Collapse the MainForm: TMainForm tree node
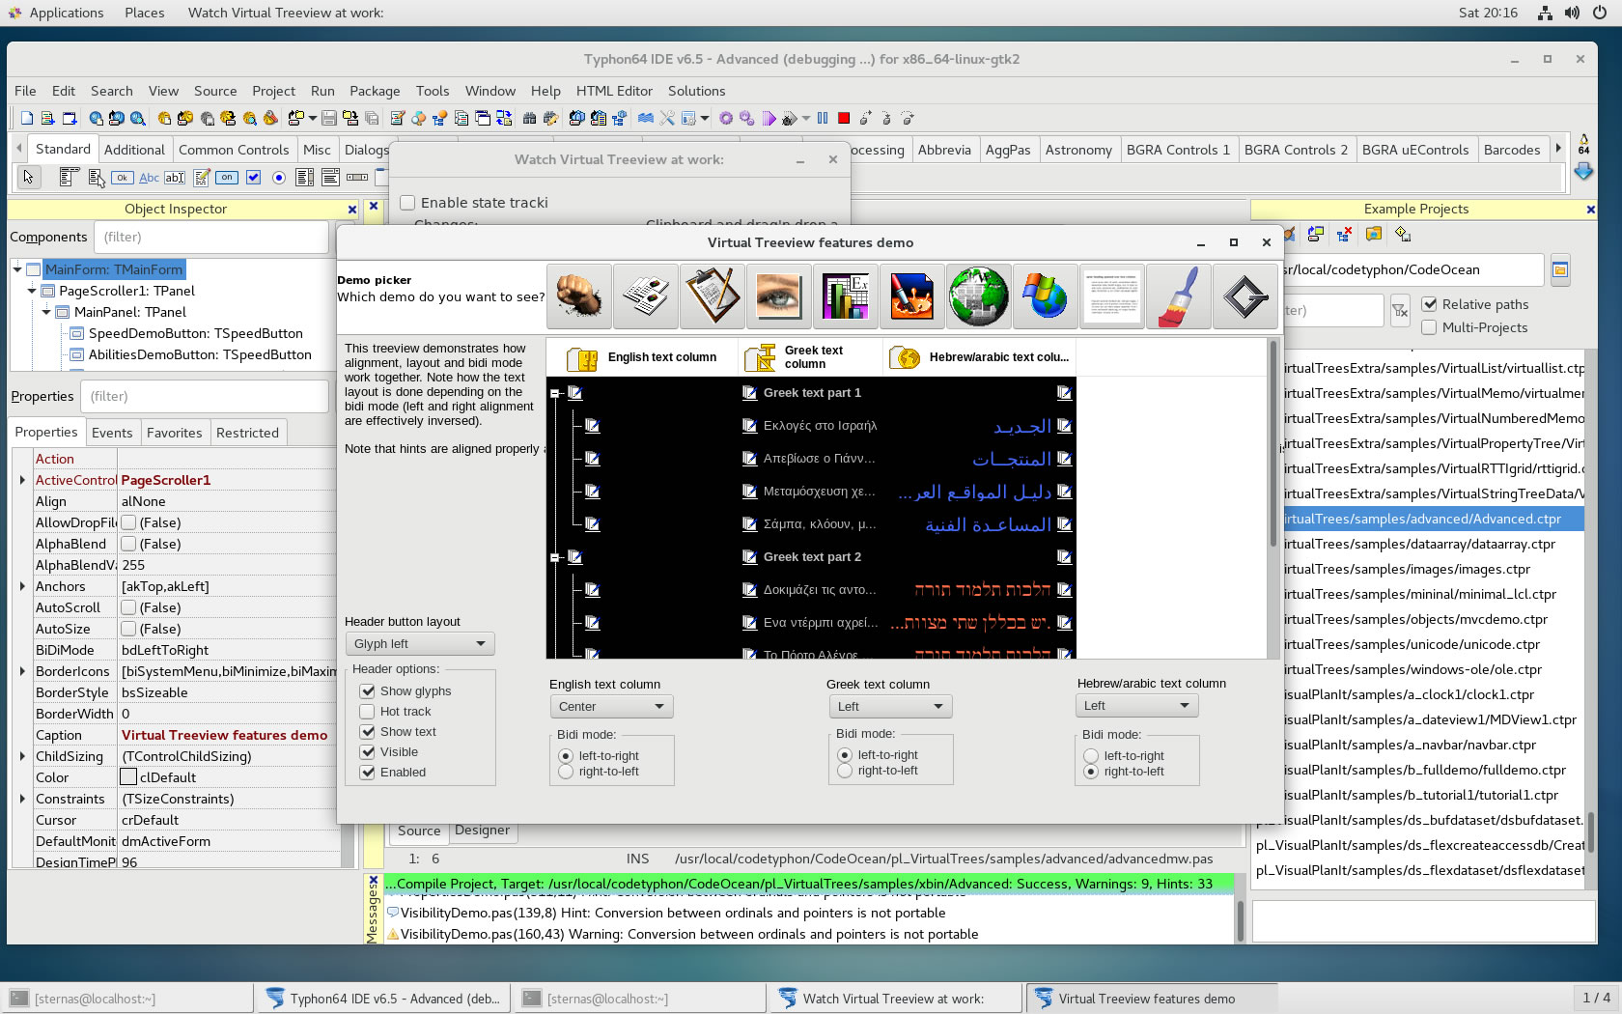The width and height of the screenshot is (1622, 1014). pos(17,269)
